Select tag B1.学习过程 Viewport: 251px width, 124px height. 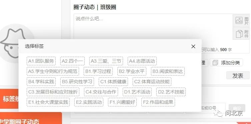(98, 71)
